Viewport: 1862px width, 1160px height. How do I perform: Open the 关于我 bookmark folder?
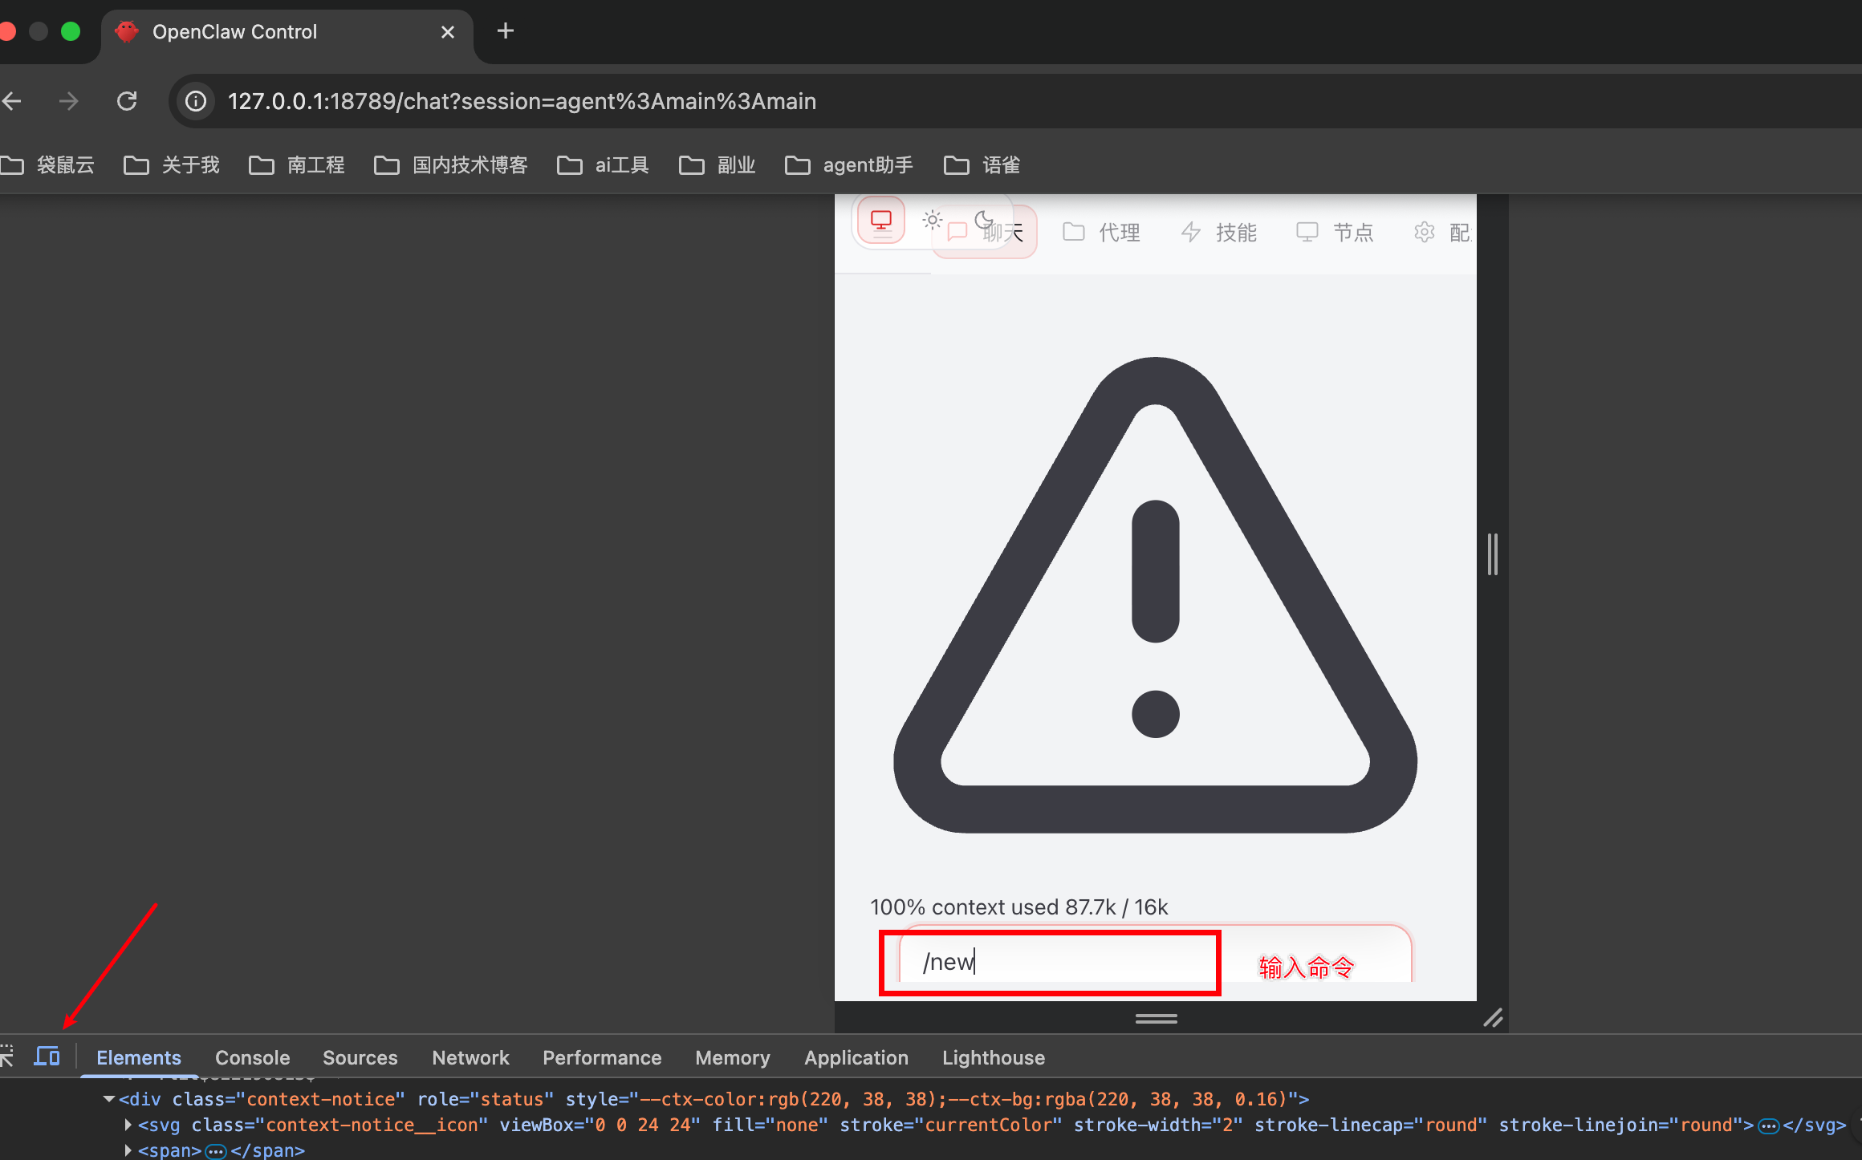click(172, 165)
